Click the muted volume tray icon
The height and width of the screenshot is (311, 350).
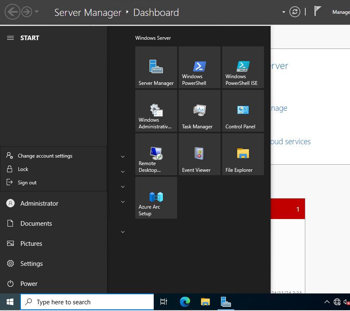click(x=347, y=302)
